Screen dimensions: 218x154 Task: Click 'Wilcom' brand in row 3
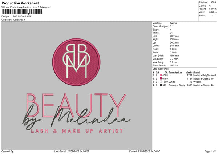tap(197, 82)
